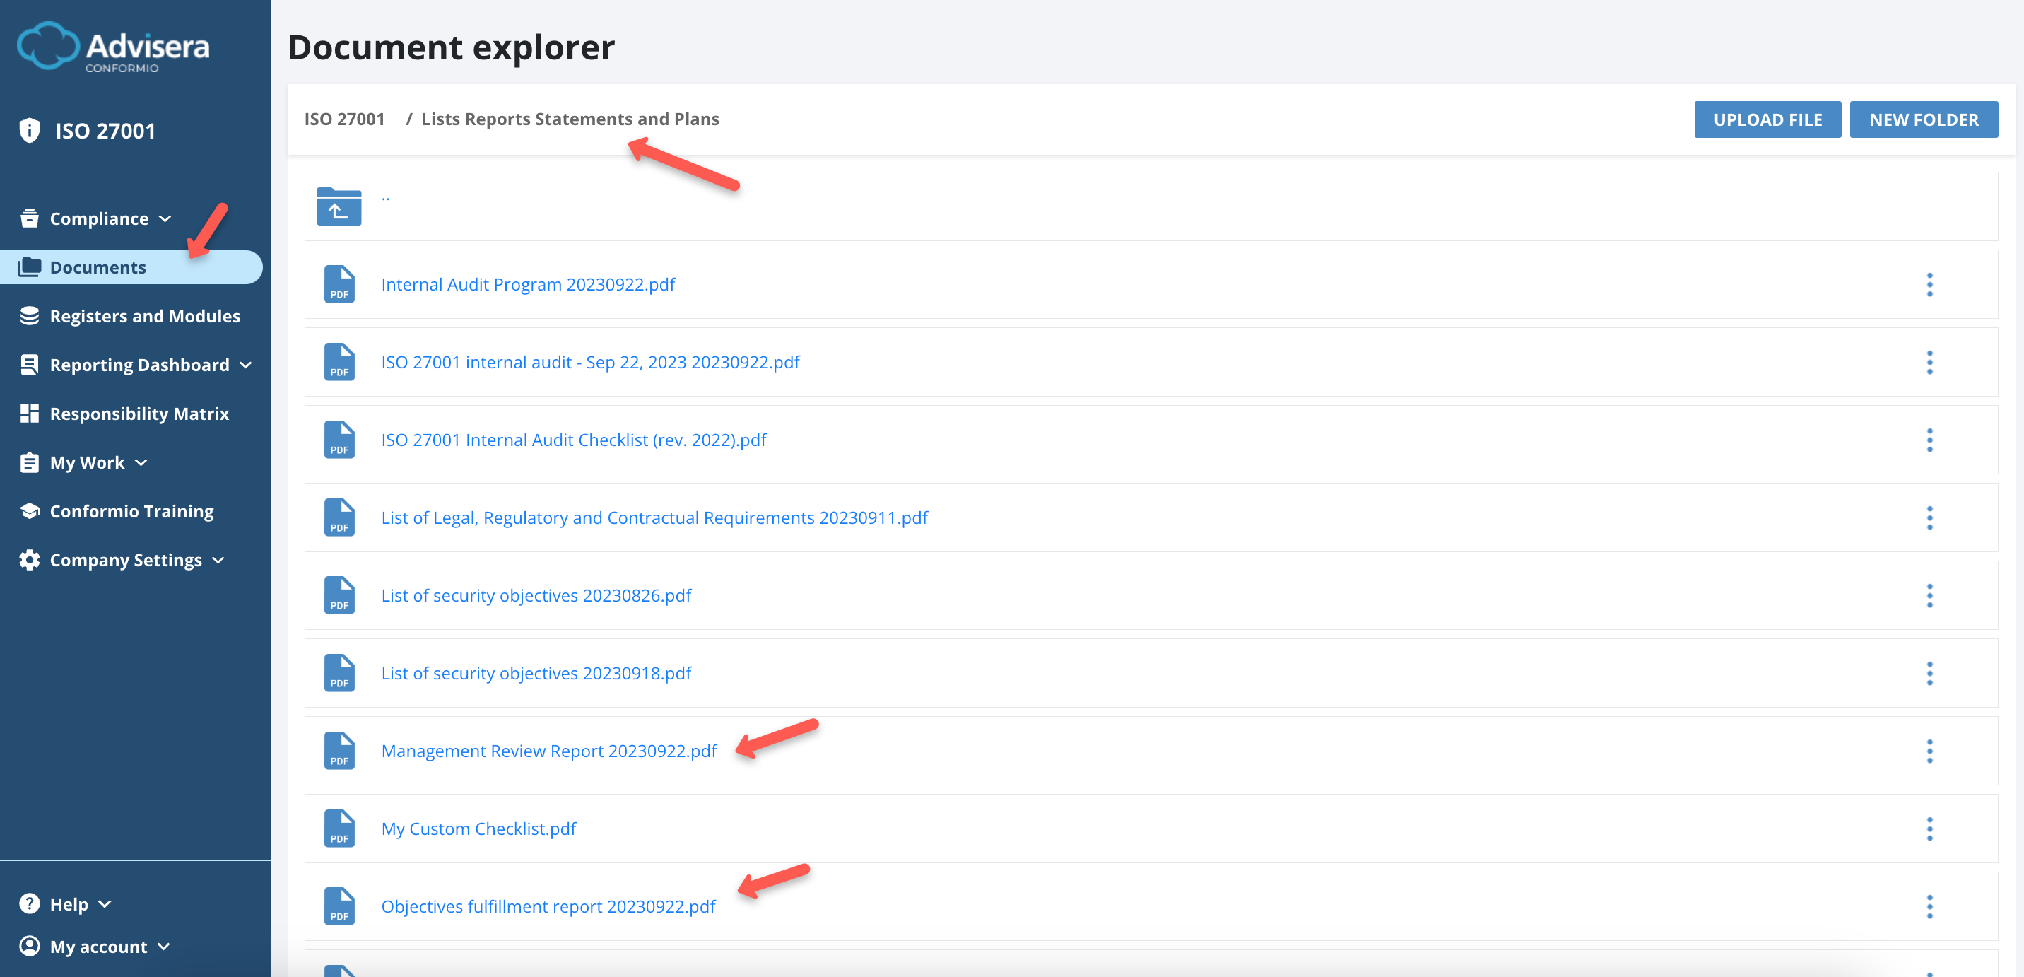
Task: Click the Responsibility Matrix grid icon
Action: pyautogui.click(x=29, y=413)
